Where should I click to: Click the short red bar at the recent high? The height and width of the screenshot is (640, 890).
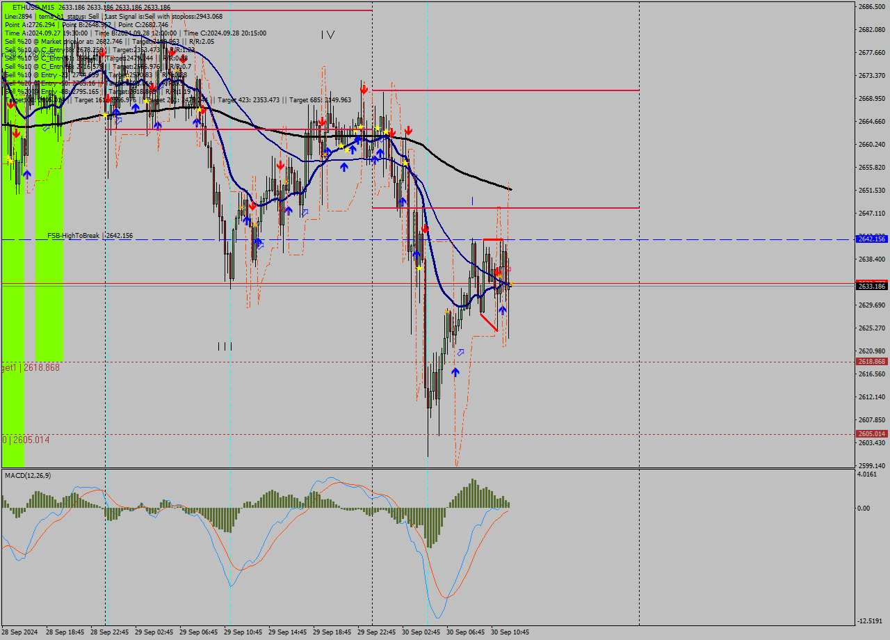point(493,240)
